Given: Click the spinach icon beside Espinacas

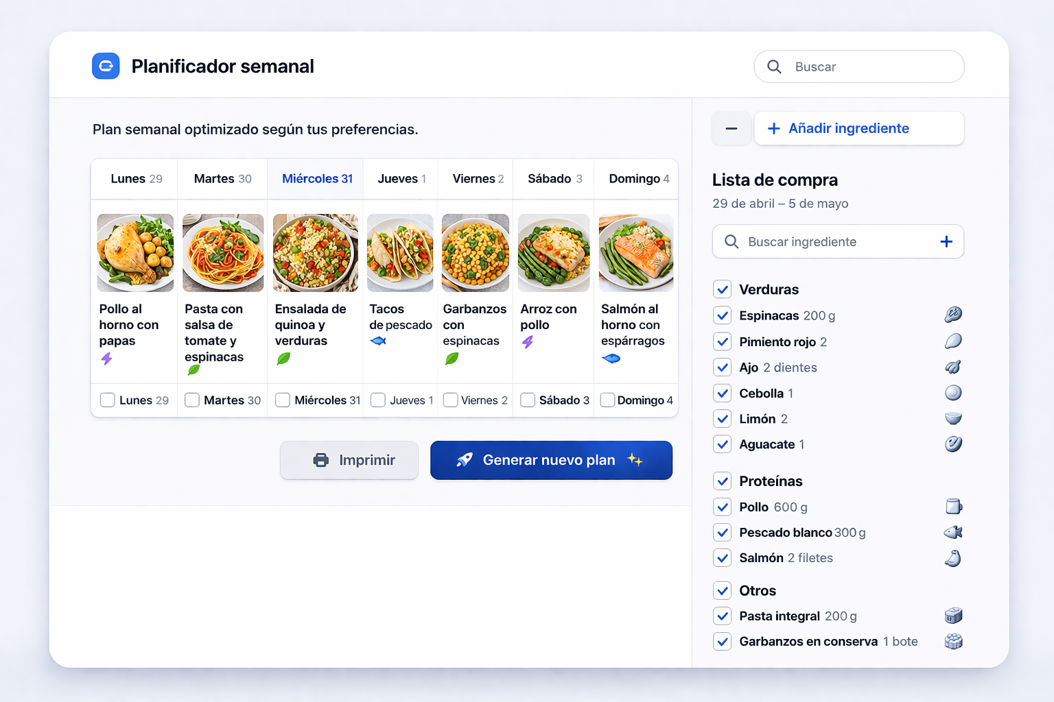Looking at the screenshot, I should click(953, 315).
